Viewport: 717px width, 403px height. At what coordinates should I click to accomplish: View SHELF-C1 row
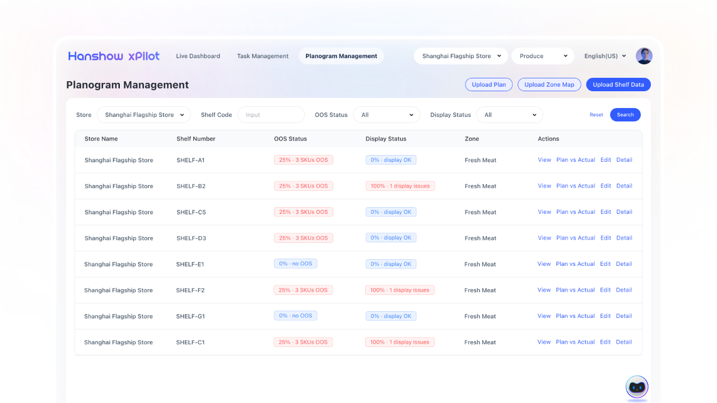pyautogui.click(x=544, y=342)
